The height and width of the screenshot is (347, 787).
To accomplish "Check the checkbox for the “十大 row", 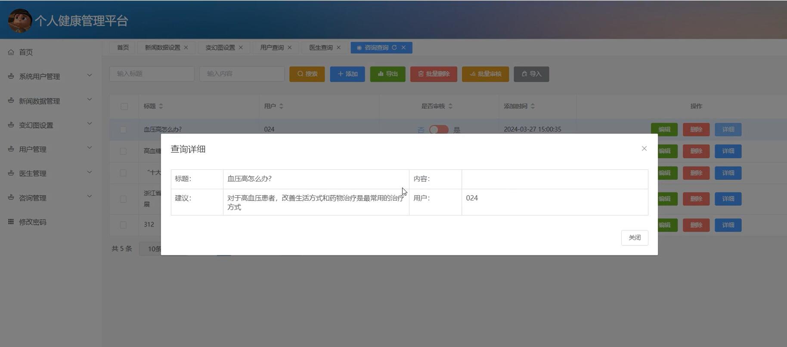I will pyautogui.click(x=123, y=173).
